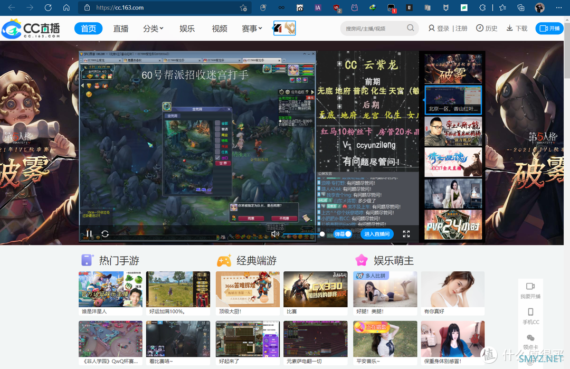The image size is (570, 369).
Task: Click the browser address bar
Action: pos(164,7)
